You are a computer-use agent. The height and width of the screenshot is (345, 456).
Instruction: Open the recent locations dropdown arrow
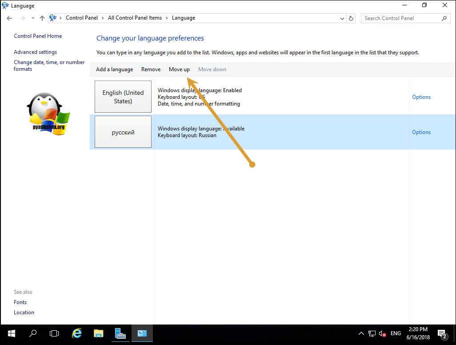33,18
